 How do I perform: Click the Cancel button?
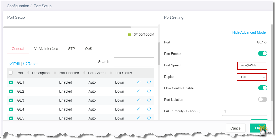coord(236,128)
